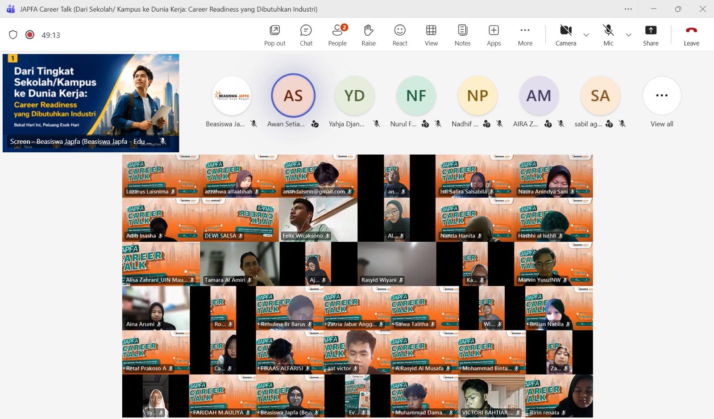Raise your hand in the meeting

click(x=369, y=35)
